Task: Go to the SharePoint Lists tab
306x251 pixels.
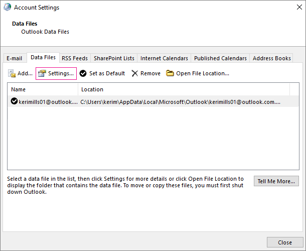Action: point(114,58)
